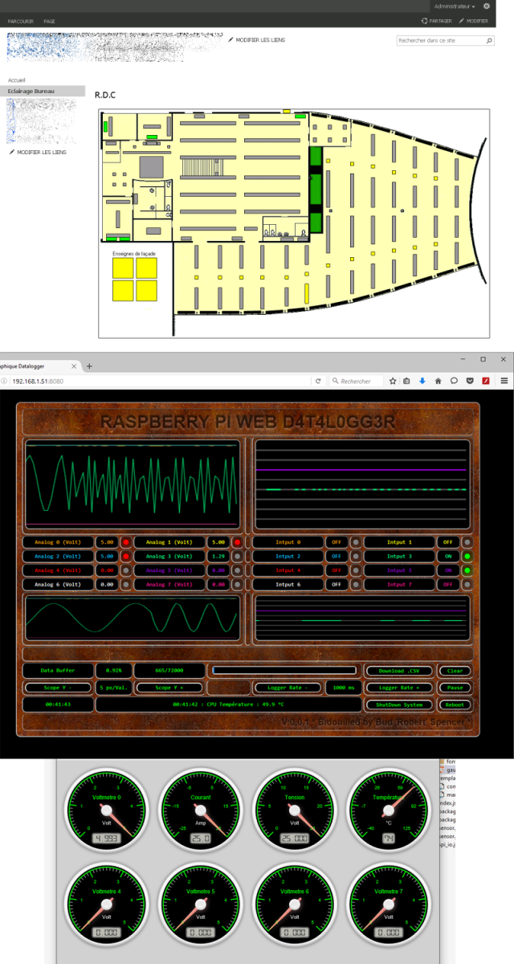Click the Logger Rate + button
The height and width of the screenshot is (964, 514).
pos(398,688)
